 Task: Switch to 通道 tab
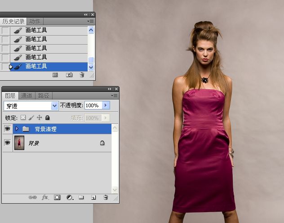(x=27, y=96)
